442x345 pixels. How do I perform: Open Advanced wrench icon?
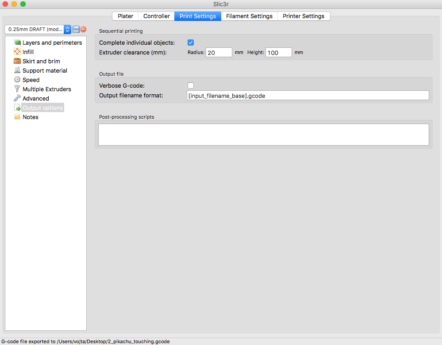click(18, 98)
